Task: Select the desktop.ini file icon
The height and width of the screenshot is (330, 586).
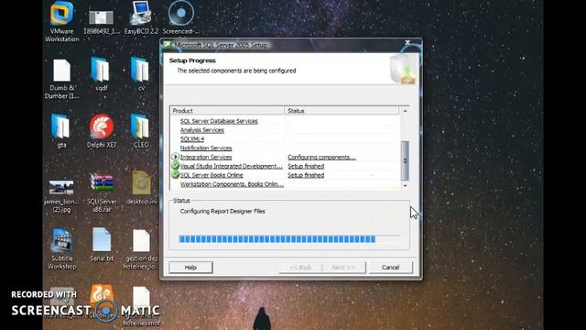Action: (x=141, y=188)
